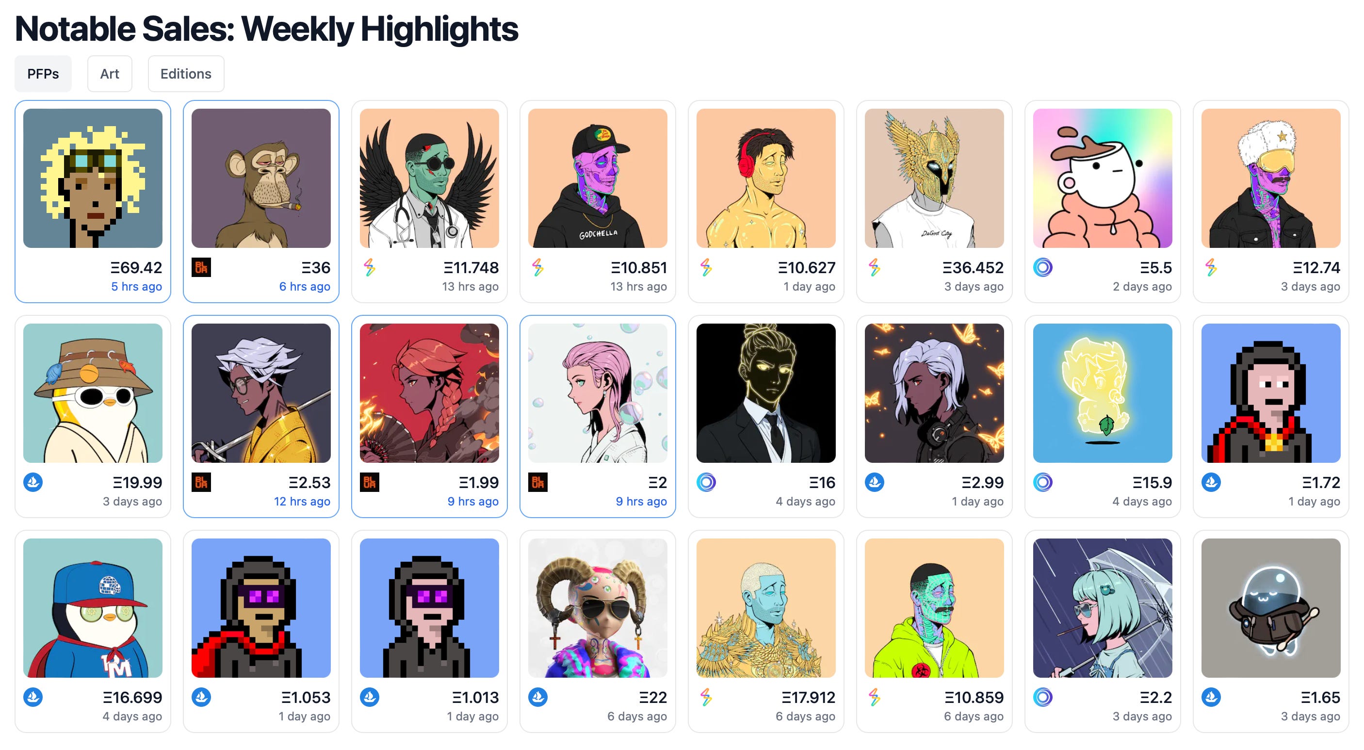
Task: Click the OpenSea icon on Ξ19.99 card
Action: click(x=33, y=483)
